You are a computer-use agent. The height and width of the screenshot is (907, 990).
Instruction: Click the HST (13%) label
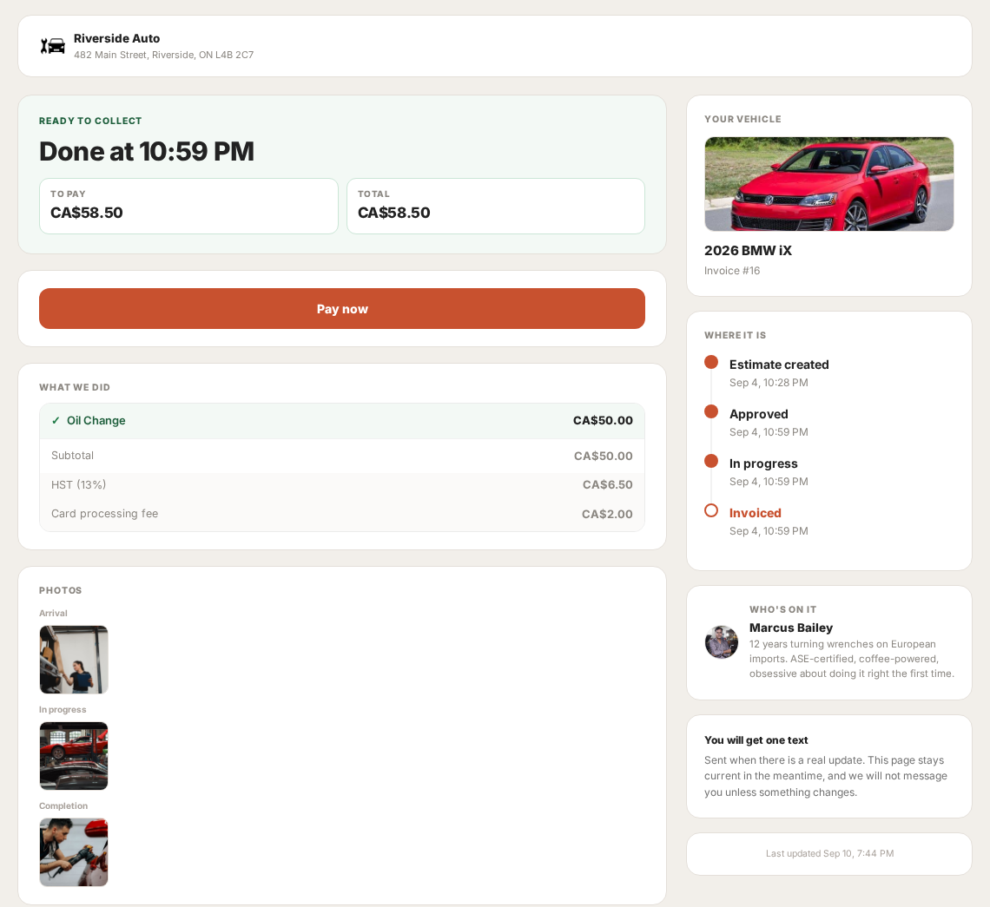point(78,484)
